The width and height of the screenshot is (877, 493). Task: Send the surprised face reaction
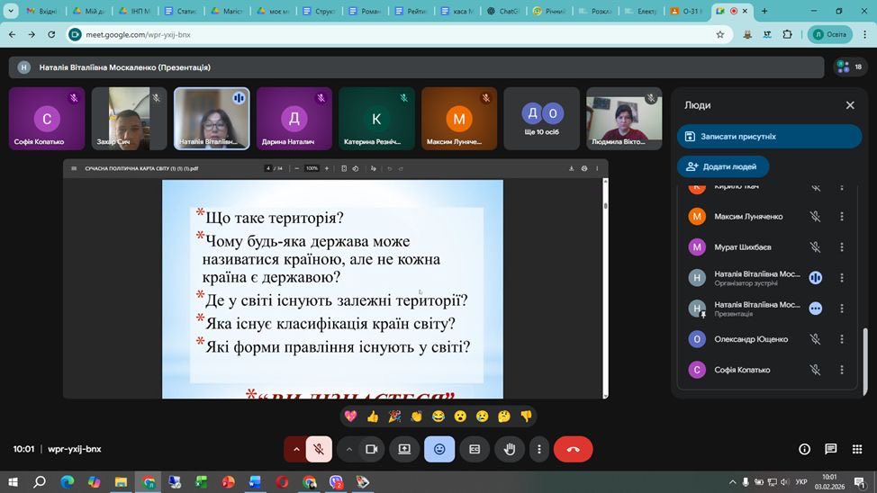460,416
